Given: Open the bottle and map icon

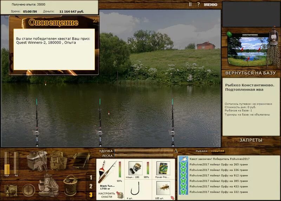Looking at the screenshot, I should (x=11, y=190).
